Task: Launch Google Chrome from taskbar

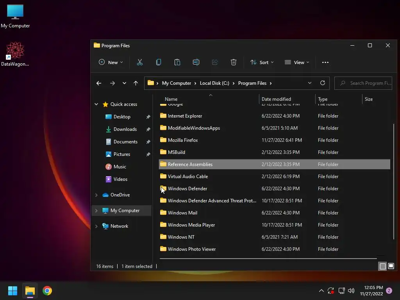Action: [47, 291]
